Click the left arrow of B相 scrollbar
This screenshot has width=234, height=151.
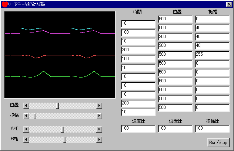click(26, 139)
